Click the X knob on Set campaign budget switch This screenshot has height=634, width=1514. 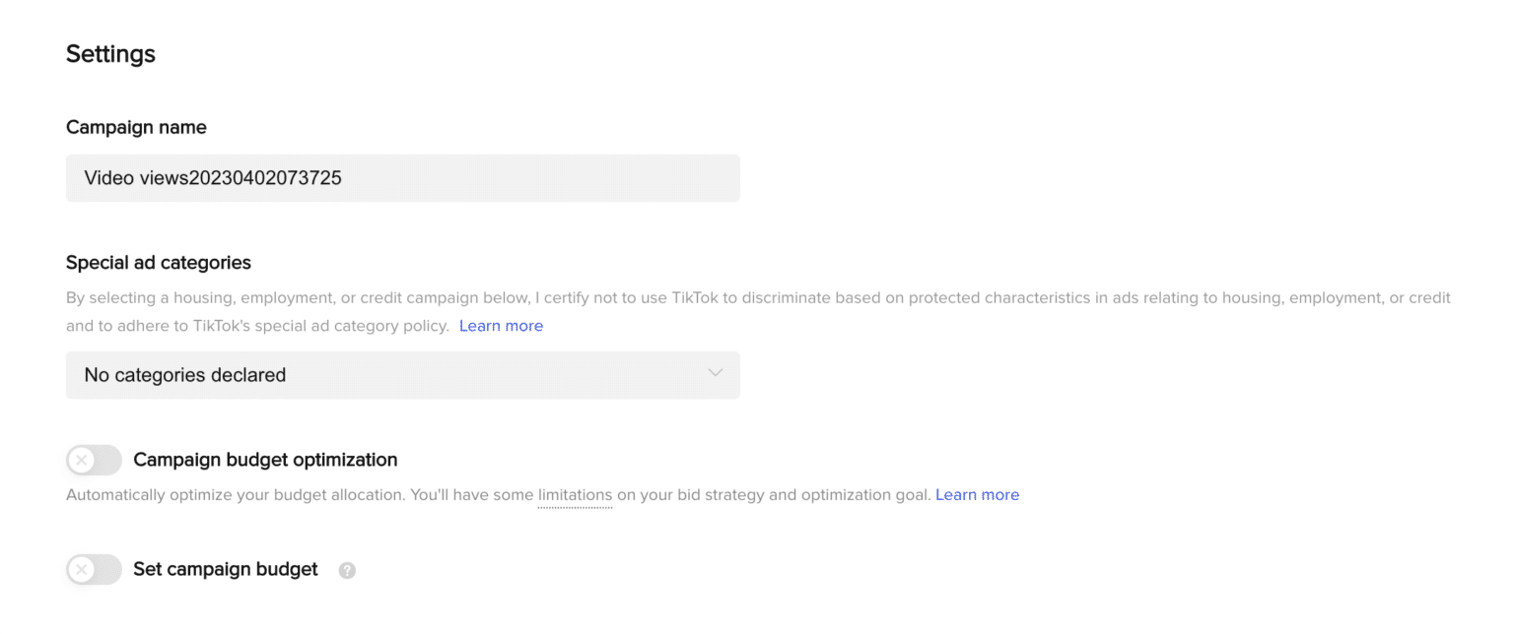(x=83, y=569)
